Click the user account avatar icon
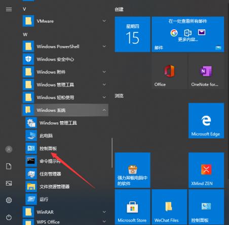The width and height of the screenshot is (229, 225). pos(9,149)
